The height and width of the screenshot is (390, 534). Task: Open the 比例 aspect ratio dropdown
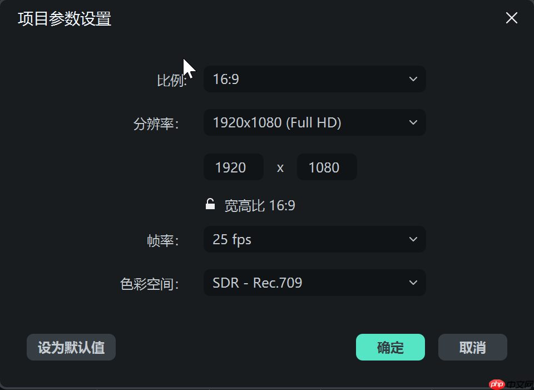pos(314,79)
